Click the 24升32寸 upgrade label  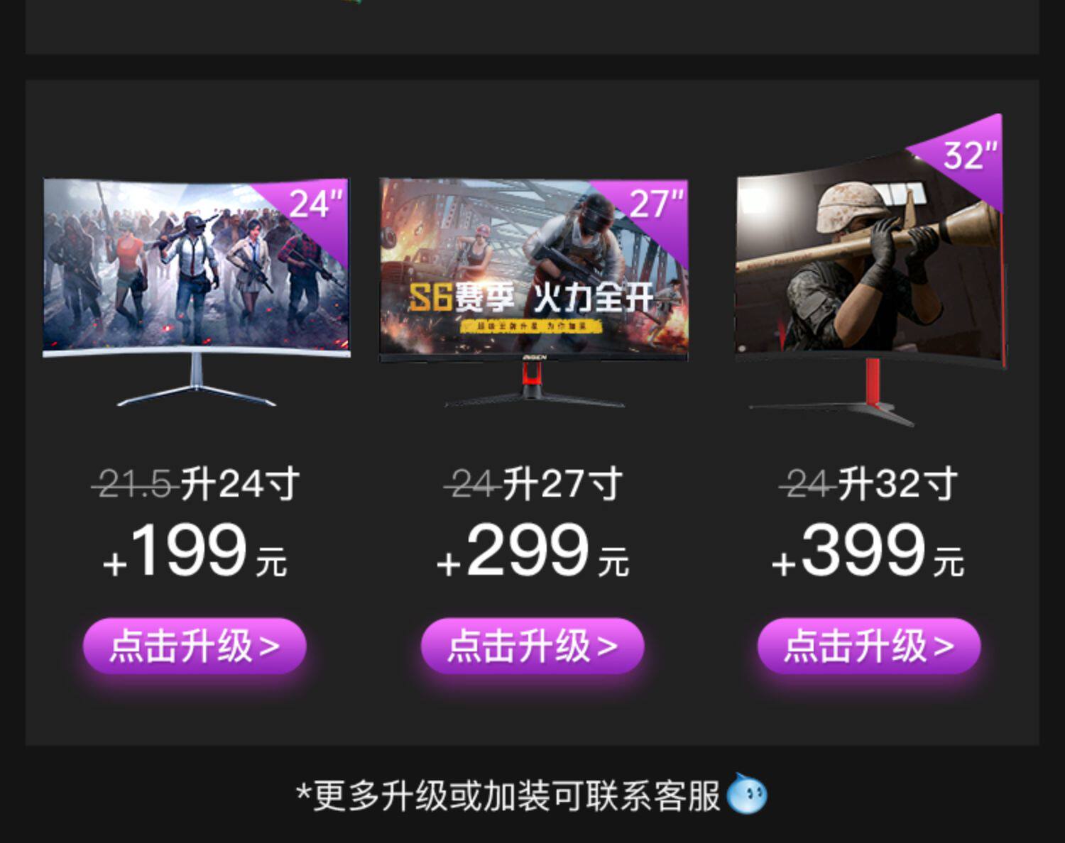pyautogui.click(x=868, y=484)
